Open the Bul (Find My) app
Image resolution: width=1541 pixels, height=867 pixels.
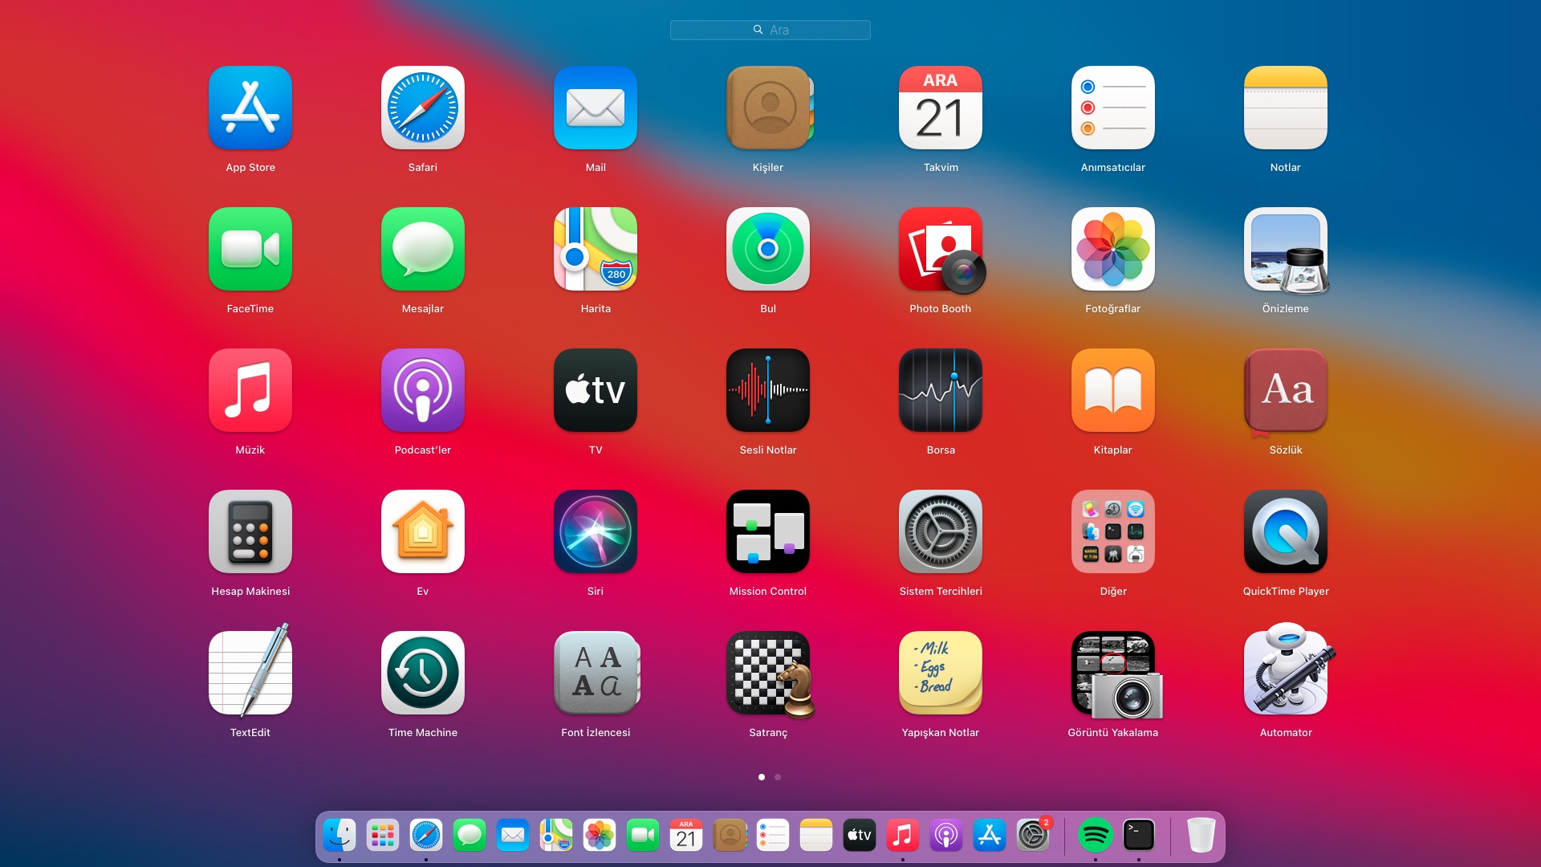(767, 250)
